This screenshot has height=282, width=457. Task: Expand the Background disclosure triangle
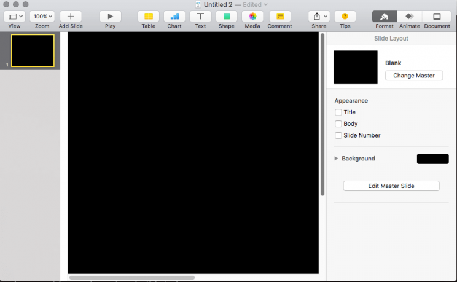pyautogui.click(x=336, y=159)
